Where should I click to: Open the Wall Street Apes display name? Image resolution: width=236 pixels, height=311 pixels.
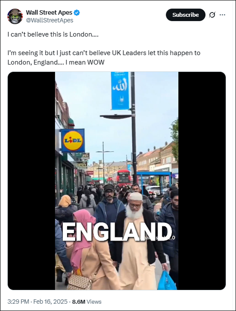(49, 12)
